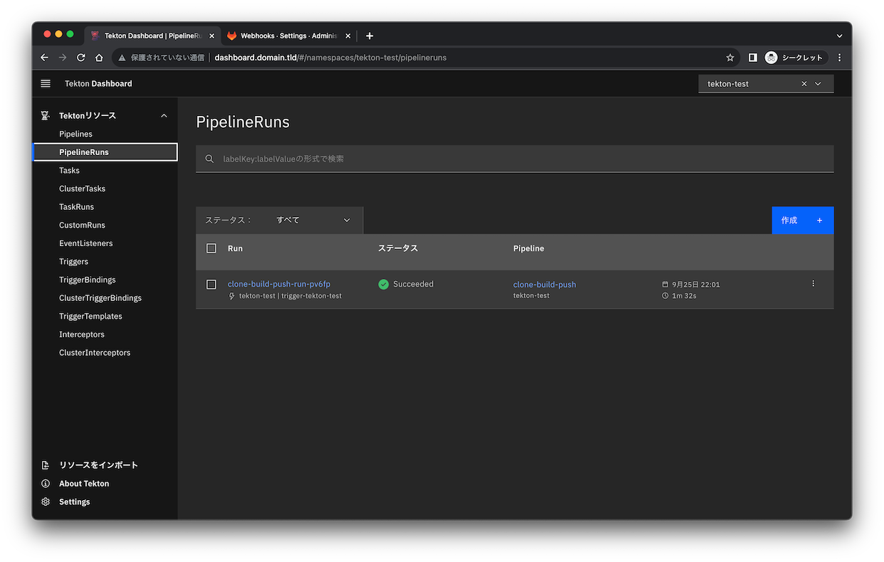Open the Settings page link
Viewport: 884px width, 562px height.
pos(75,502)
